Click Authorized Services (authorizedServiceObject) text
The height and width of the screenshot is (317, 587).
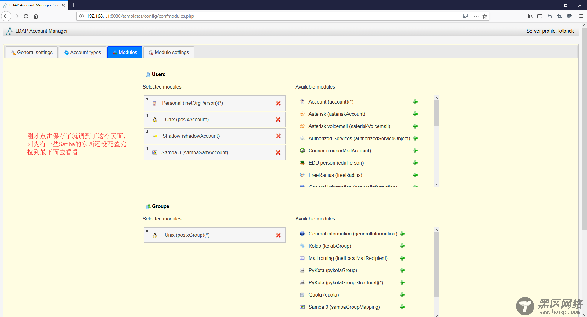point(359,138)
